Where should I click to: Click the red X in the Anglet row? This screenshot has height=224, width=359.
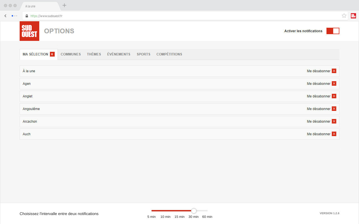point(334,96)
